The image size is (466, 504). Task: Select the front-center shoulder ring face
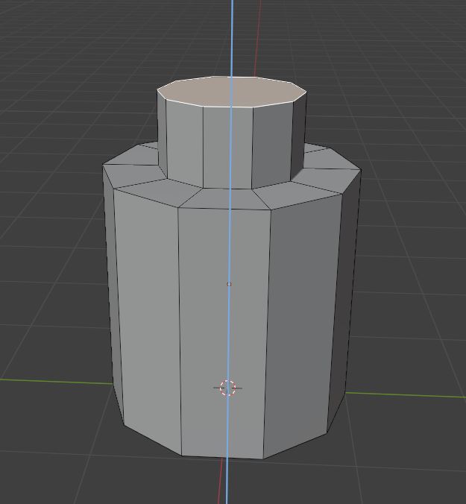[x=224, y=198]
